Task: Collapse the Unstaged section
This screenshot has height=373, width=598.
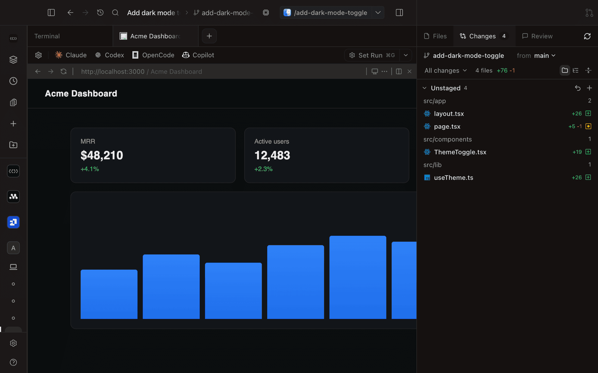Action: [425, 88]
